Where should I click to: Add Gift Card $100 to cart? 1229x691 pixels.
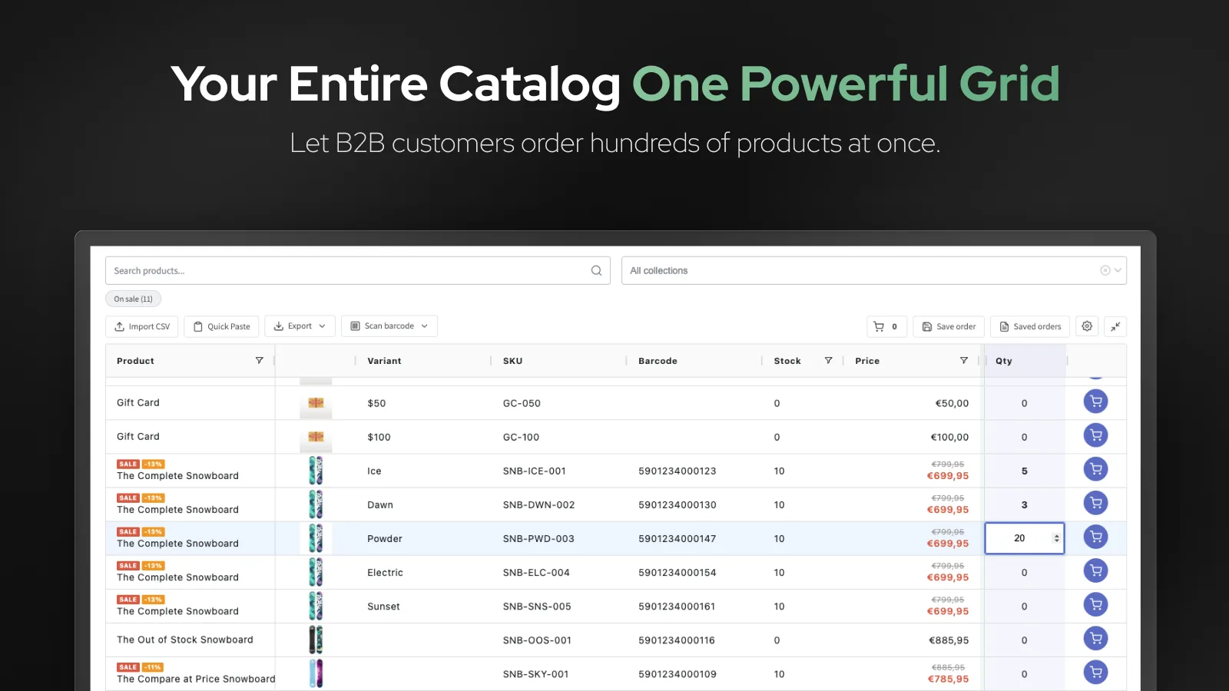pyautogui.click(x=1096, y=435)
